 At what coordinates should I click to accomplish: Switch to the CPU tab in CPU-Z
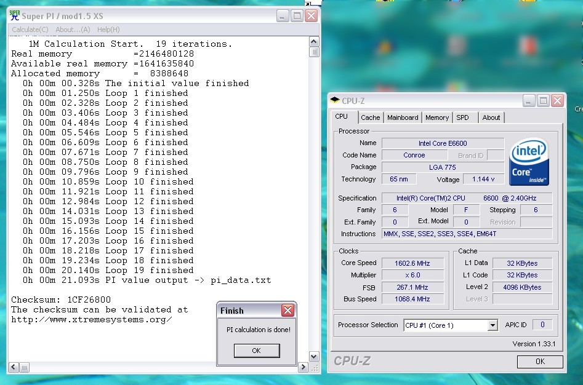click(341, 117)
